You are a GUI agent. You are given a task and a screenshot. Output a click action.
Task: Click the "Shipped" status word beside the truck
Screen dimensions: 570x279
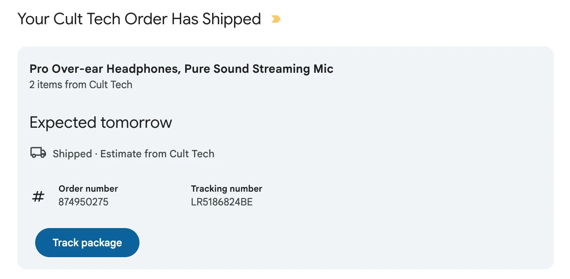72,154
